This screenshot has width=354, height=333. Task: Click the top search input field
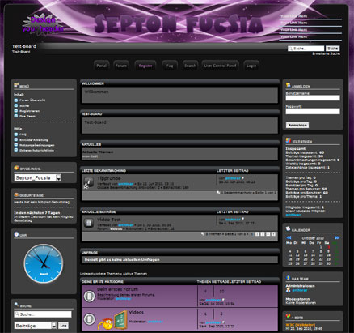tap(306, 49)
